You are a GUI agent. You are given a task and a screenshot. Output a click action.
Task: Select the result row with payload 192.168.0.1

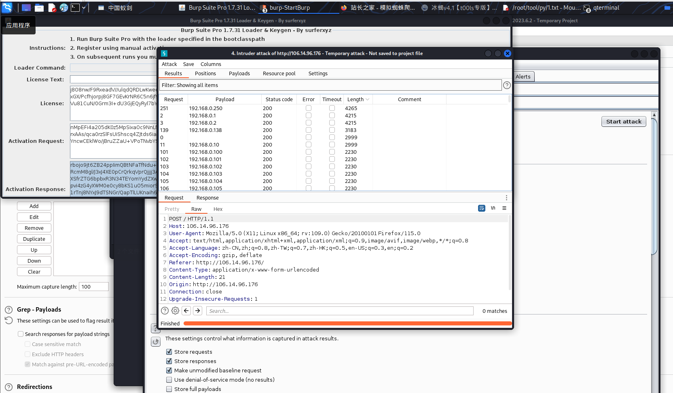point(334,115)
